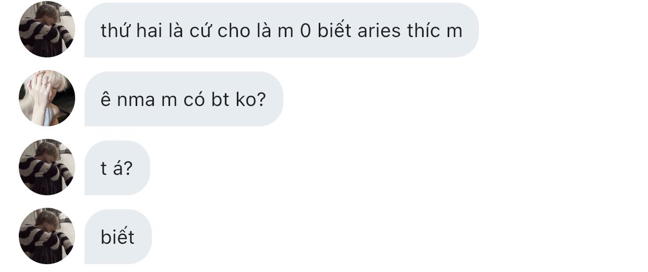Click the avatar beside the "thứ hai là" message
The width and height of the screenshot is (648, 272).
coord(47,29)
